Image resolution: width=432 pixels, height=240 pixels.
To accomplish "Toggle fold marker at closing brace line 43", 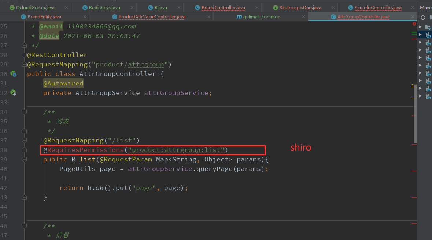I will [x=24, y=197].
